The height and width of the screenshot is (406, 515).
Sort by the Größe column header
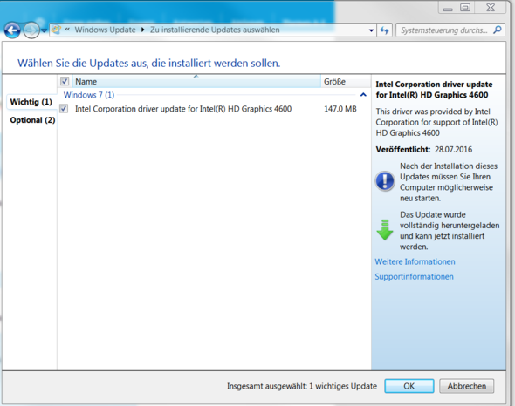(346, 81)
